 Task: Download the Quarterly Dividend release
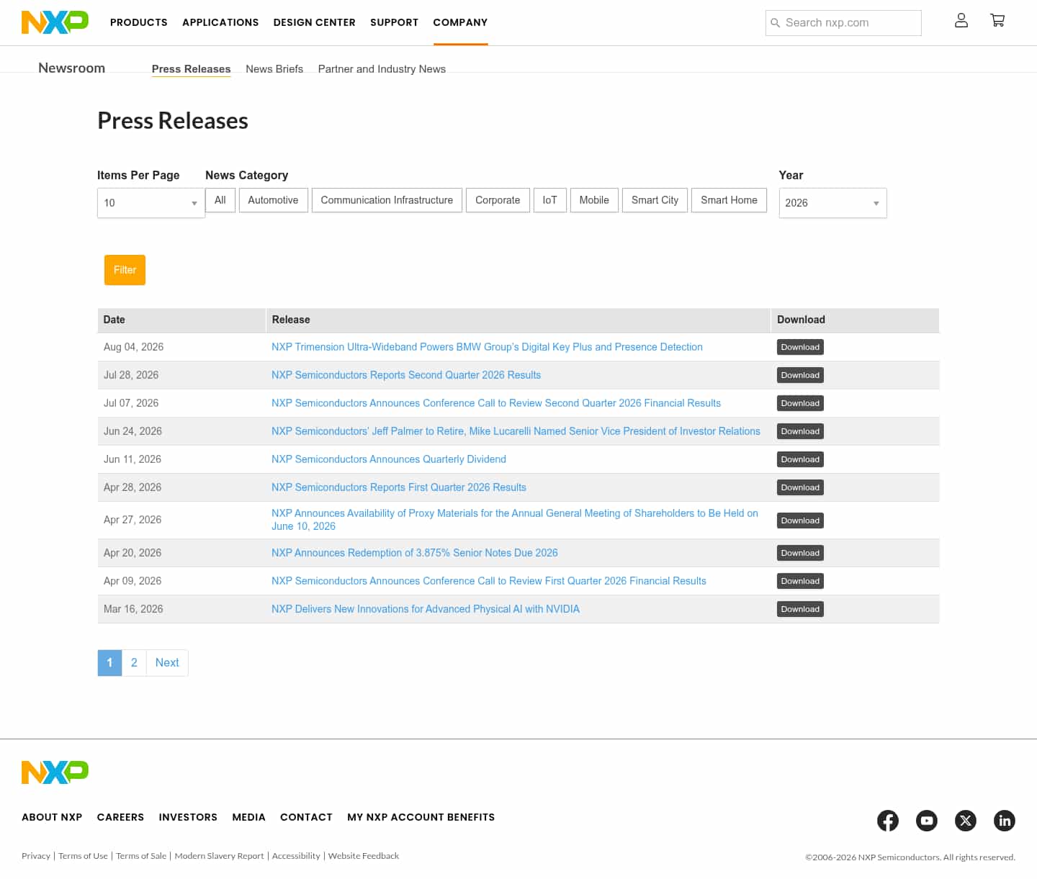(800, 459)
